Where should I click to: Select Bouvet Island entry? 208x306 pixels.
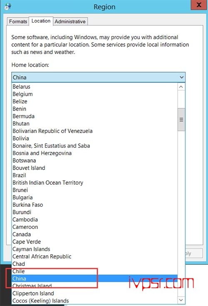pyautogui.click(x=95, y=168)
